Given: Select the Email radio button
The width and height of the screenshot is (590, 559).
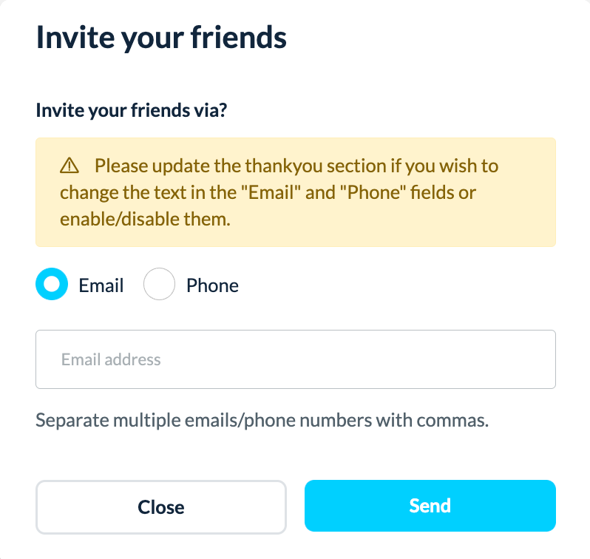Looking at the screenshot, I should [x=52, y=285].
